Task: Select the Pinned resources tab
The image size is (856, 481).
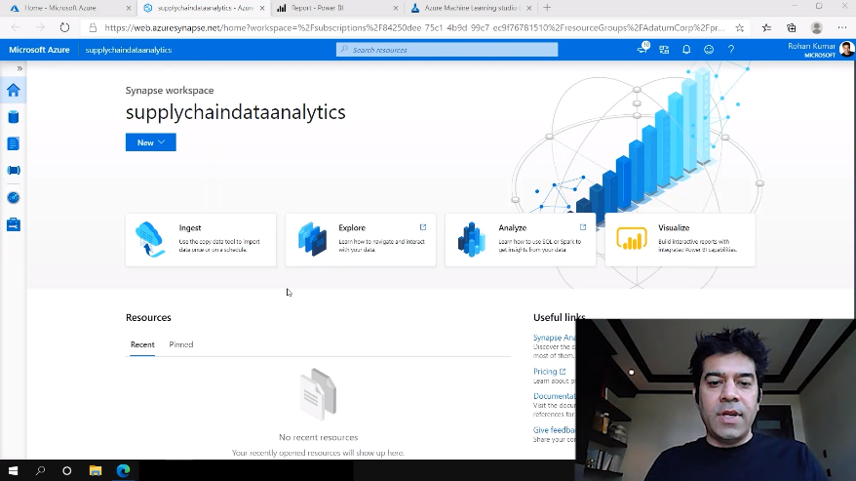Action: click(x=181, y=344)
